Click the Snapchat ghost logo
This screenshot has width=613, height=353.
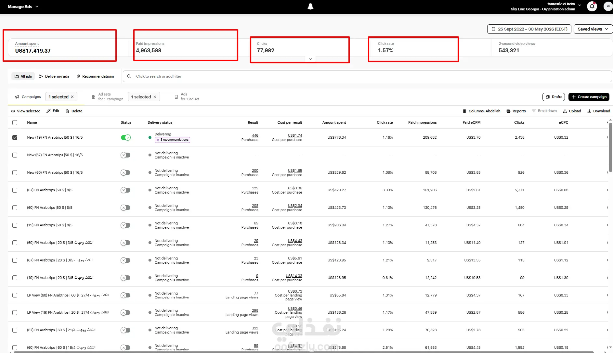click(x=310, y=6)
